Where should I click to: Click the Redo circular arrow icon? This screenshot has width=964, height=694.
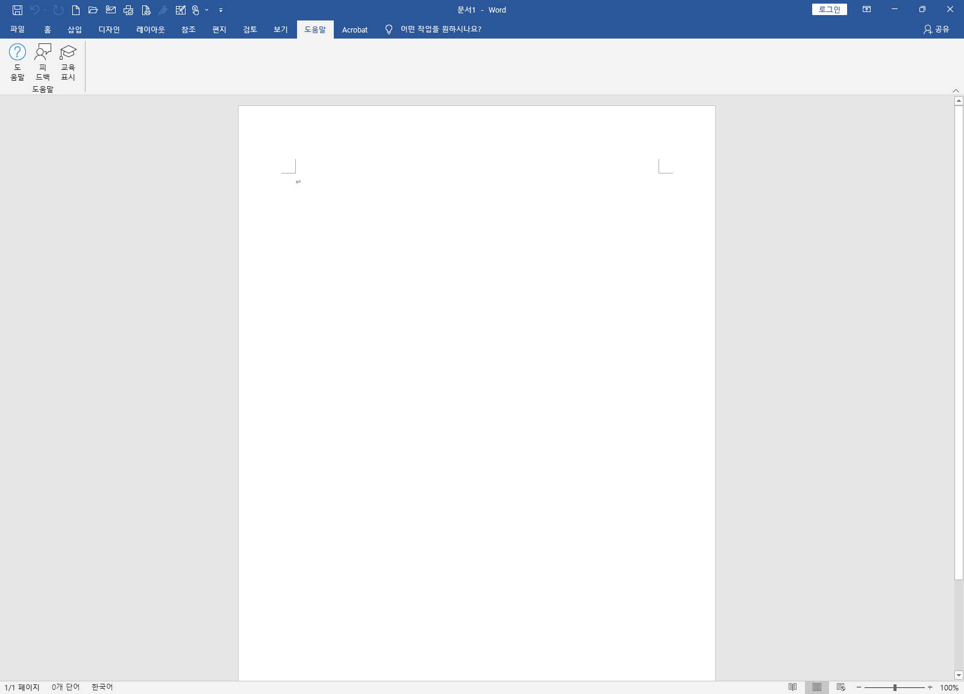pos(58,10)
